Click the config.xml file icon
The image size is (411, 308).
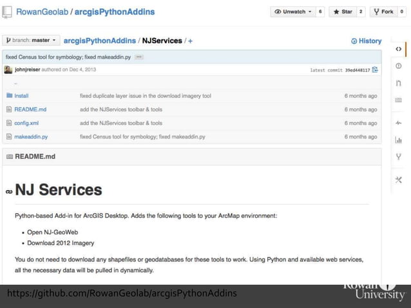pos(9,123)
